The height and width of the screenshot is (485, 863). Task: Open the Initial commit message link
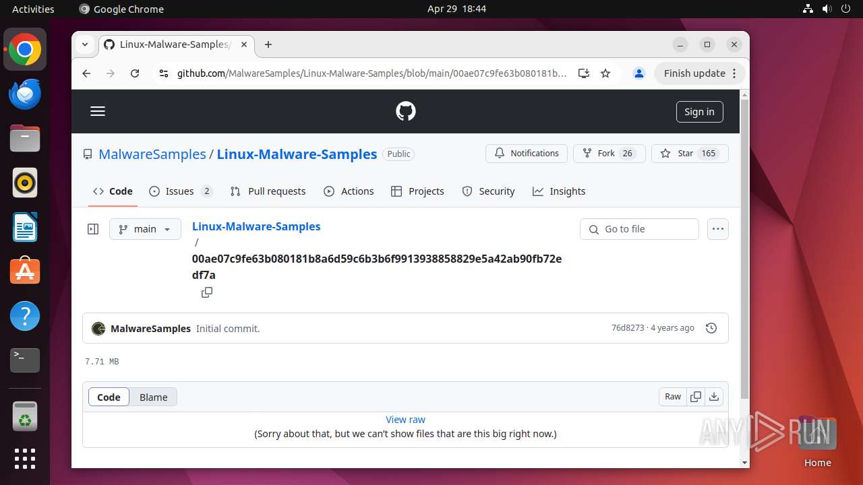(x=228, y=329)
